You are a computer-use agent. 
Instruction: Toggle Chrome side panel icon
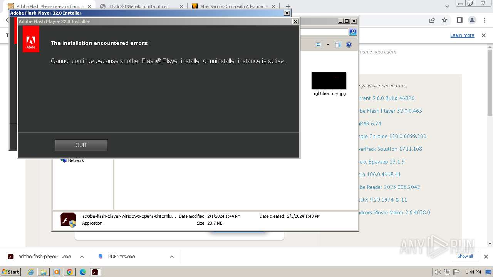coord(459,20)
